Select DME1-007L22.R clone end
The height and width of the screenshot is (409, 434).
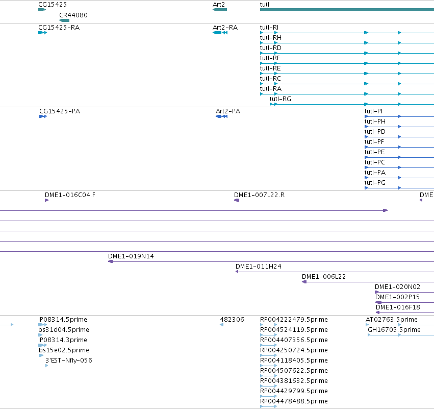coord(237,200)
